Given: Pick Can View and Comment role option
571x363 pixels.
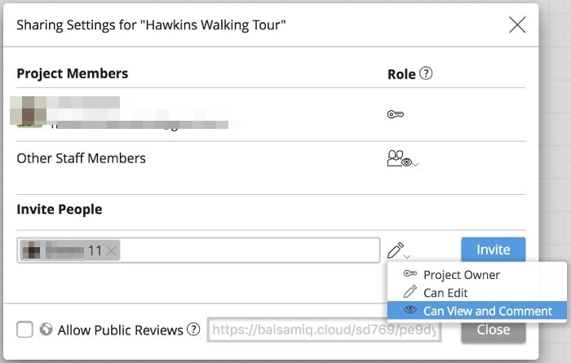Looking at the screenshot, I should [488, 311].
